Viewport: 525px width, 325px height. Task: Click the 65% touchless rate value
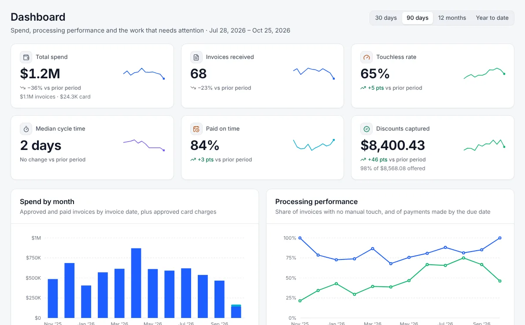(375, 73)
